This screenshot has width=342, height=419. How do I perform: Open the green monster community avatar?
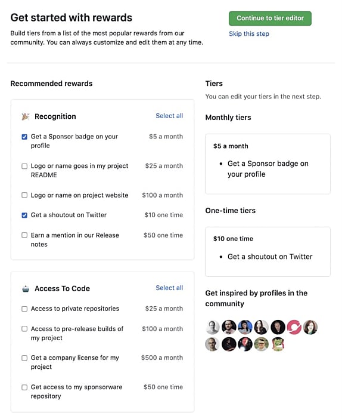[x=278, y=344]
